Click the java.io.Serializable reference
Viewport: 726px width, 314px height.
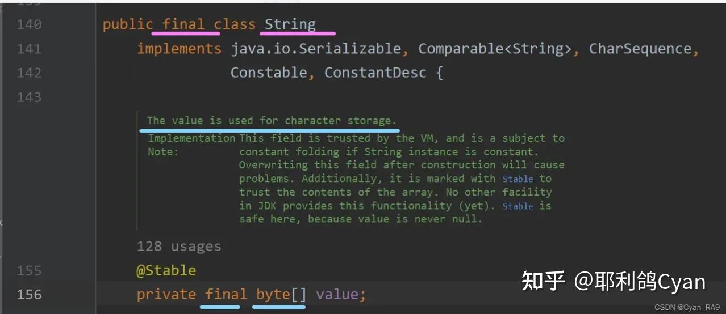tap(315, 49)
